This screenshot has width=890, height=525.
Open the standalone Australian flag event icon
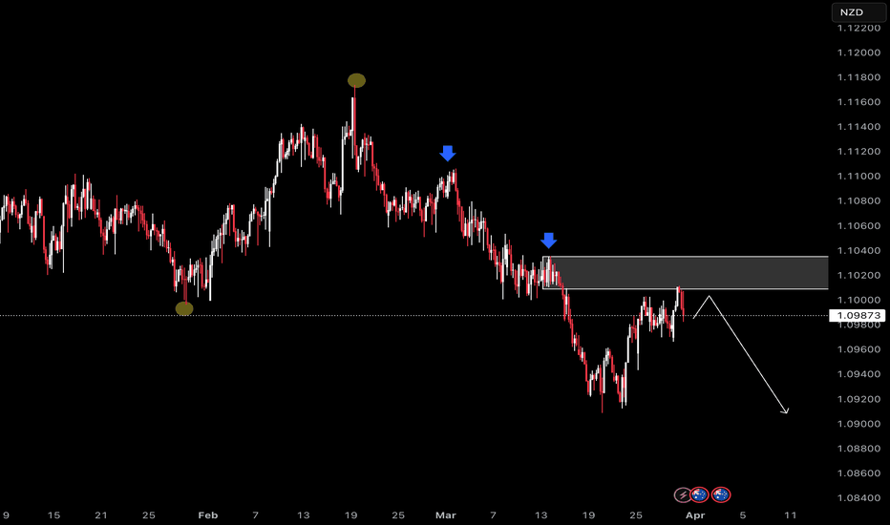[721, 494]
